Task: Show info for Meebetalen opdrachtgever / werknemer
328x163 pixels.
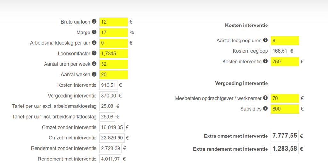Action: 266,98
